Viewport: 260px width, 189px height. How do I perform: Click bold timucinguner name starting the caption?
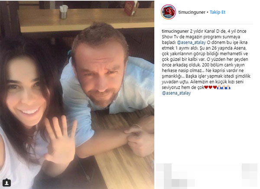click(175, 31)
